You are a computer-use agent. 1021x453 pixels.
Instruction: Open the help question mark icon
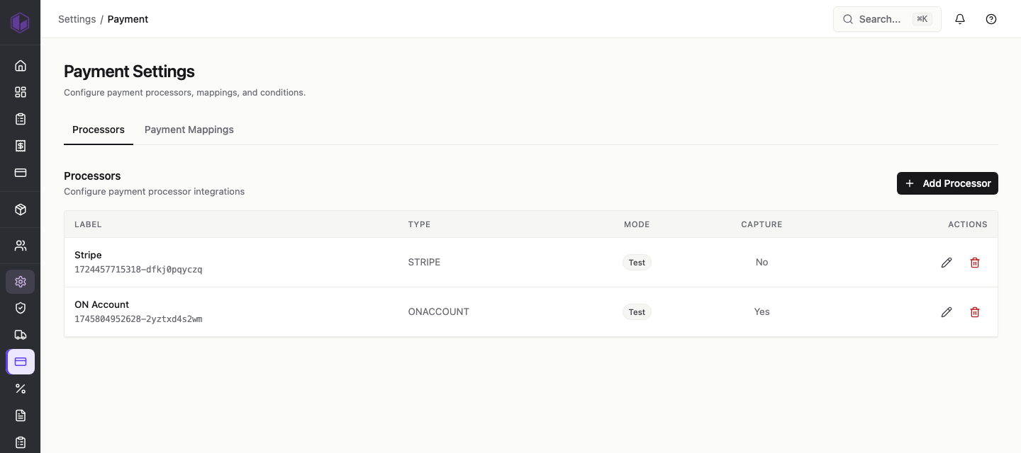click(x=991, y=19)
